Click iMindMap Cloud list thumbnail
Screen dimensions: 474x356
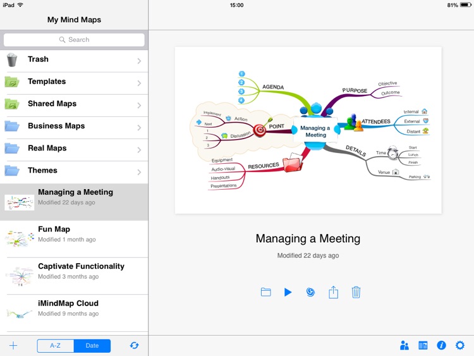coord(20,314)
